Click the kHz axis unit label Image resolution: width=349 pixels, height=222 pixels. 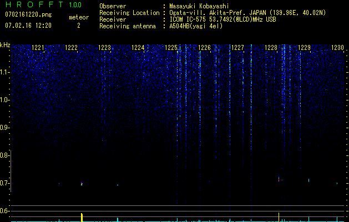5,45
